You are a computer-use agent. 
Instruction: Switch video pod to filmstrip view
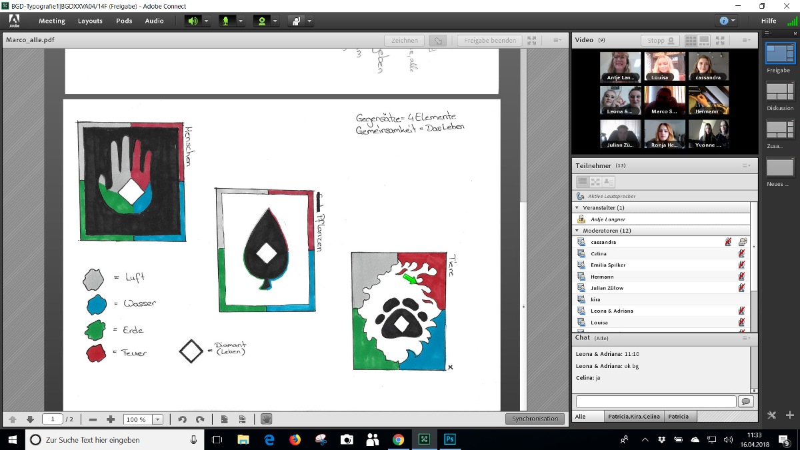[x=704, y=40]
